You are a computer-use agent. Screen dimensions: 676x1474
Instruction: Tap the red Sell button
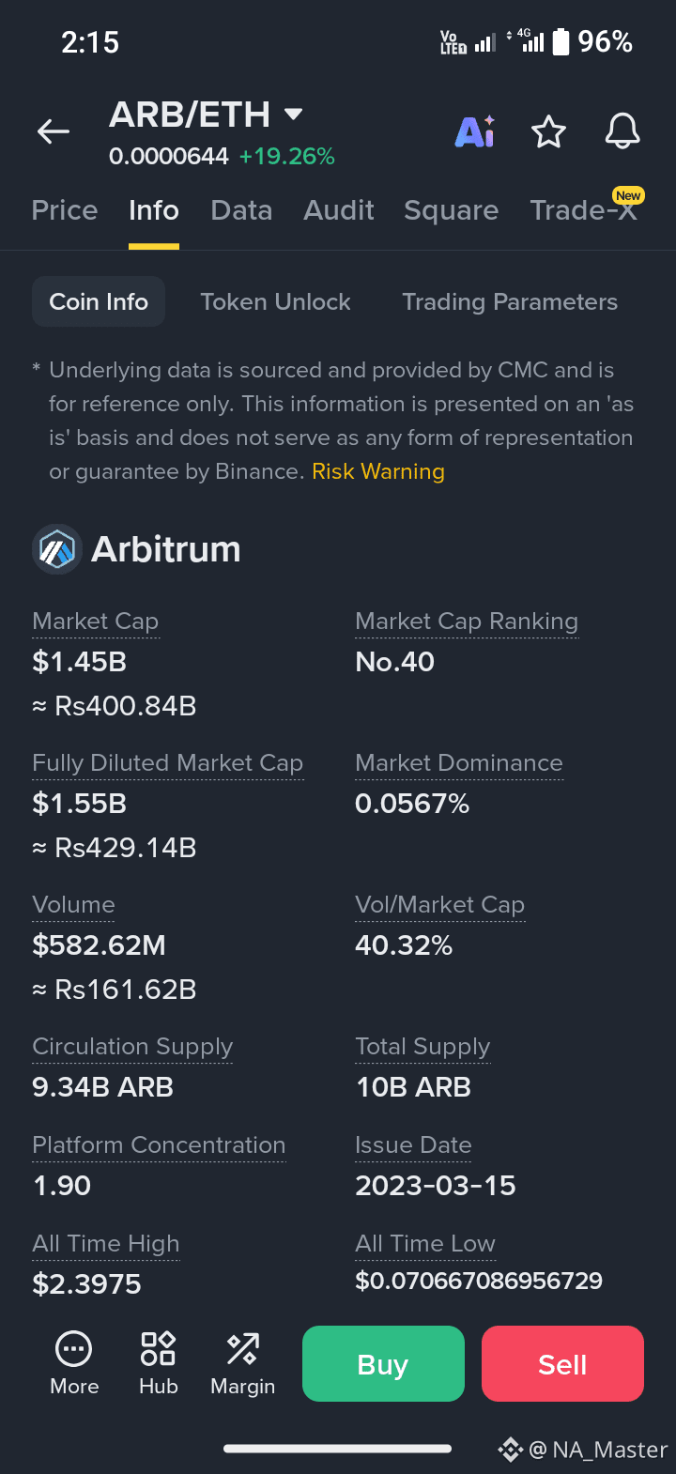point(562,1363)
